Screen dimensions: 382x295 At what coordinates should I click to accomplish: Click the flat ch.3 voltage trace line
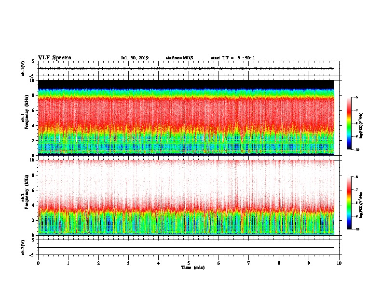click(186, 247)
